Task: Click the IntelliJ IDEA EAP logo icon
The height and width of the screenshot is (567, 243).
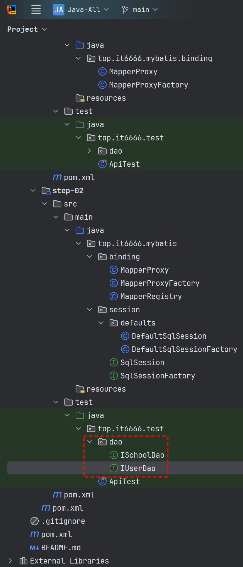Action: coord(12,10)
